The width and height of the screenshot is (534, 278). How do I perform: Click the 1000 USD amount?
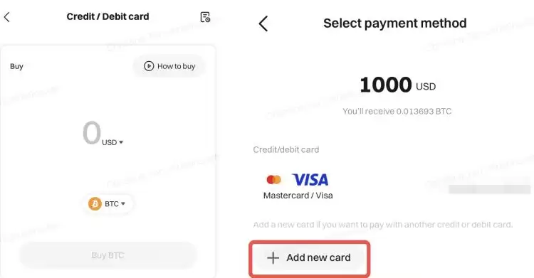coord(397,85)
